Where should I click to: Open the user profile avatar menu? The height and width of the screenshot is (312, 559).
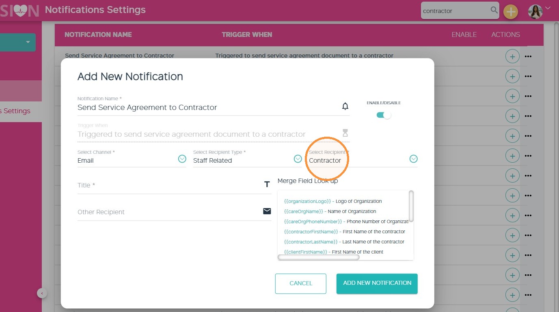535,11
